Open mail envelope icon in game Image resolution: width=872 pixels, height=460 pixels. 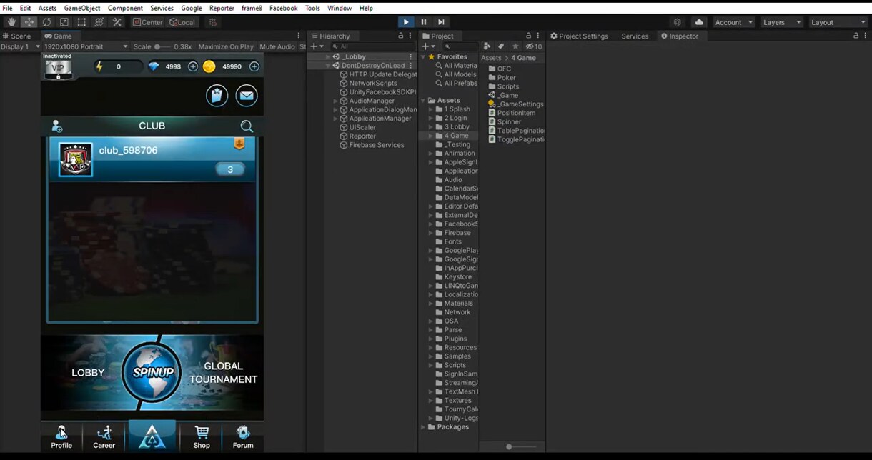pyautogui.click(x=247, y=95)
